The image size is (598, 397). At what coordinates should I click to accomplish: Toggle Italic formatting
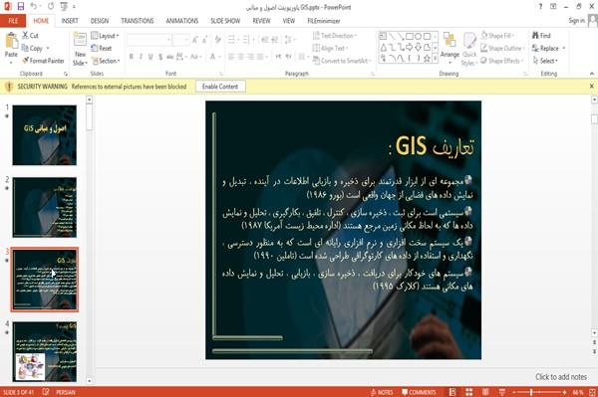141,57
